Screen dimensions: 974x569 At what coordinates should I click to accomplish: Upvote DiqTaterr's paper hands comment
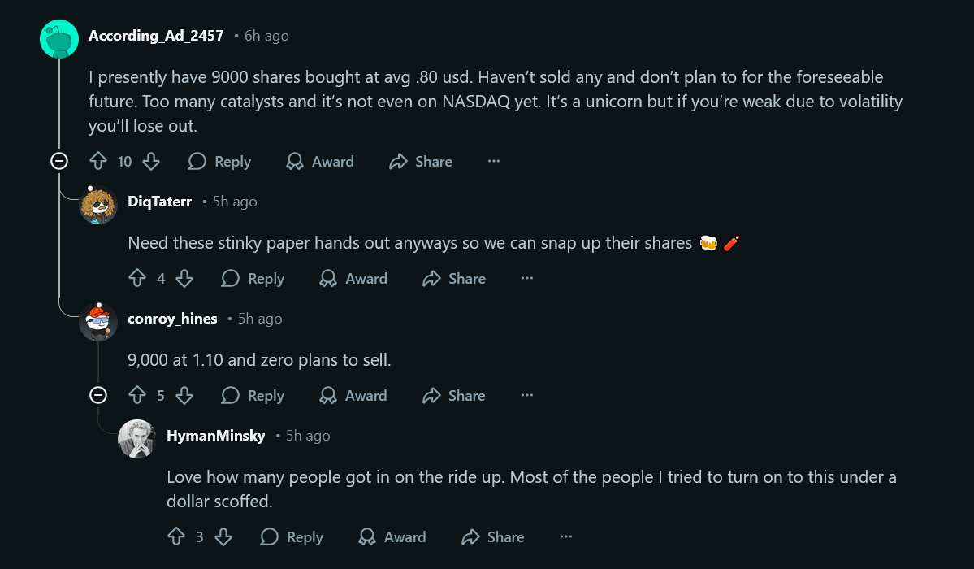137,279
